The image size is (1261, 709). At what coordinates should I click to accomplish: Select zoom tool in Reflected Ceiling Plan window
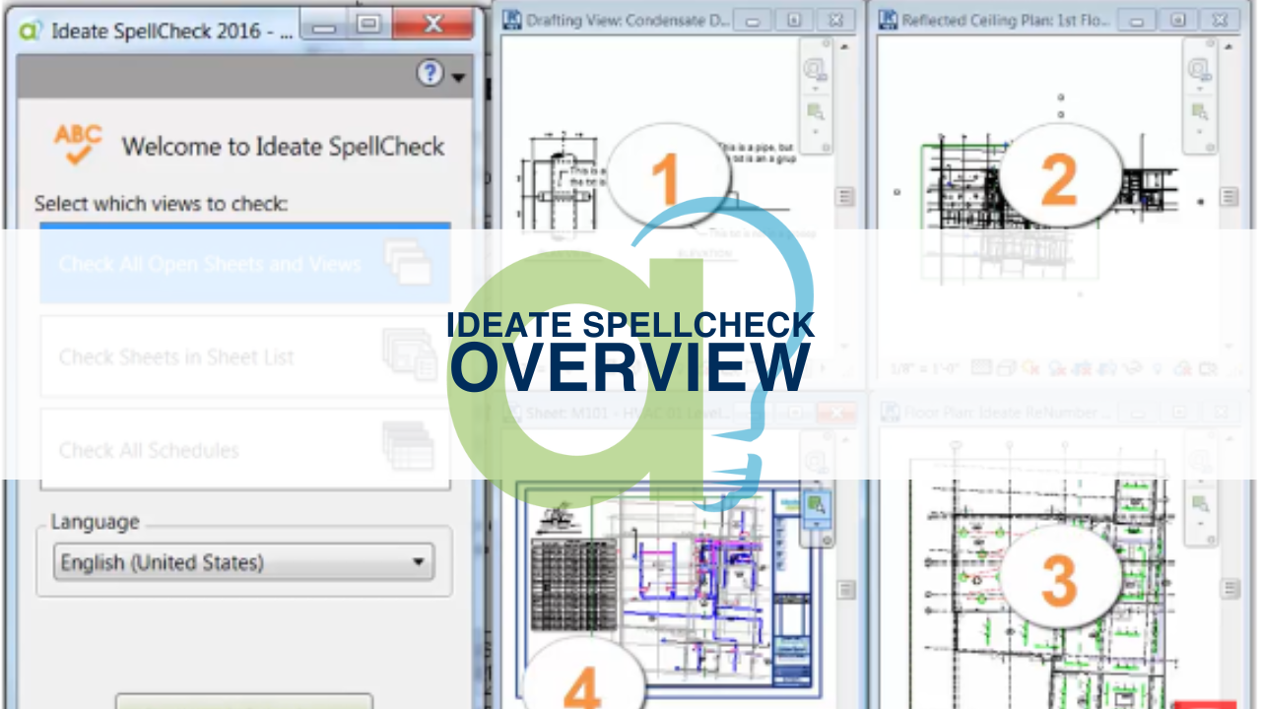(x=1199, y=110)
